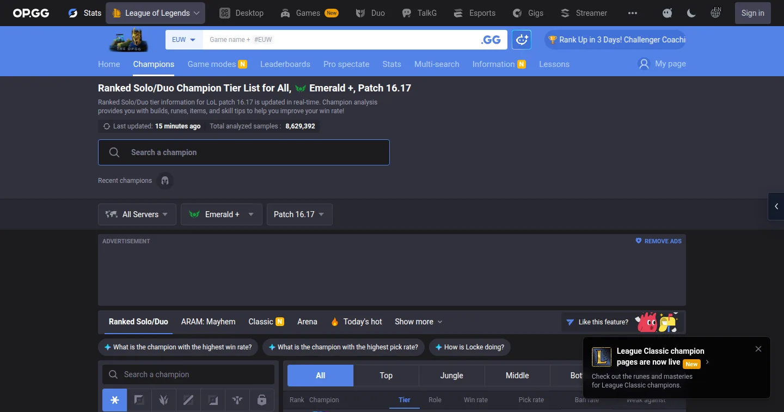
Task: Click the AI assistant icon beside the search bar
Action: [522, 40]
